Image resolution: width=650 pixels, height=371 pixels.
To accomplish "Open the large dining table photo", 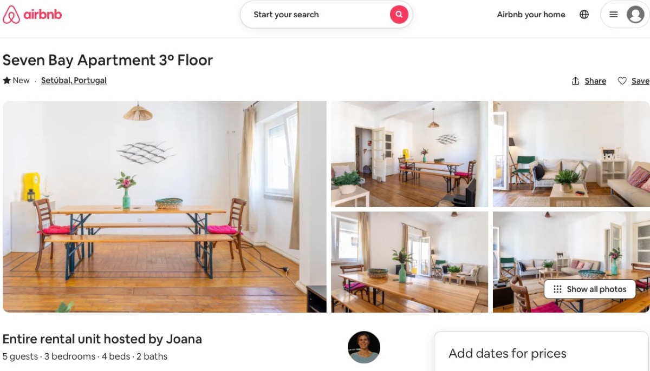I will click(165, 207).
